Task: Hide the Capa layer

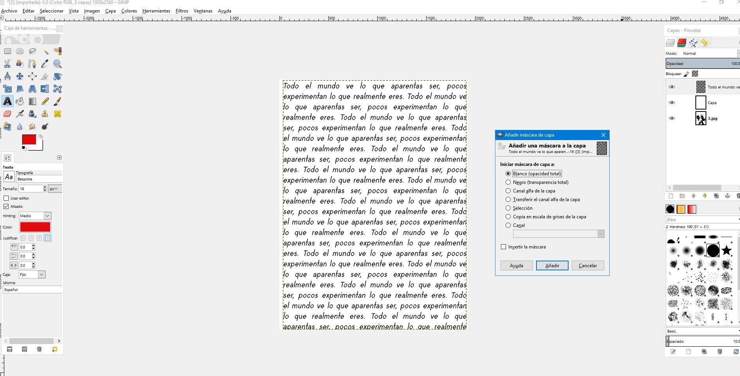Action: pyautogui.click(x=672, y=103)
